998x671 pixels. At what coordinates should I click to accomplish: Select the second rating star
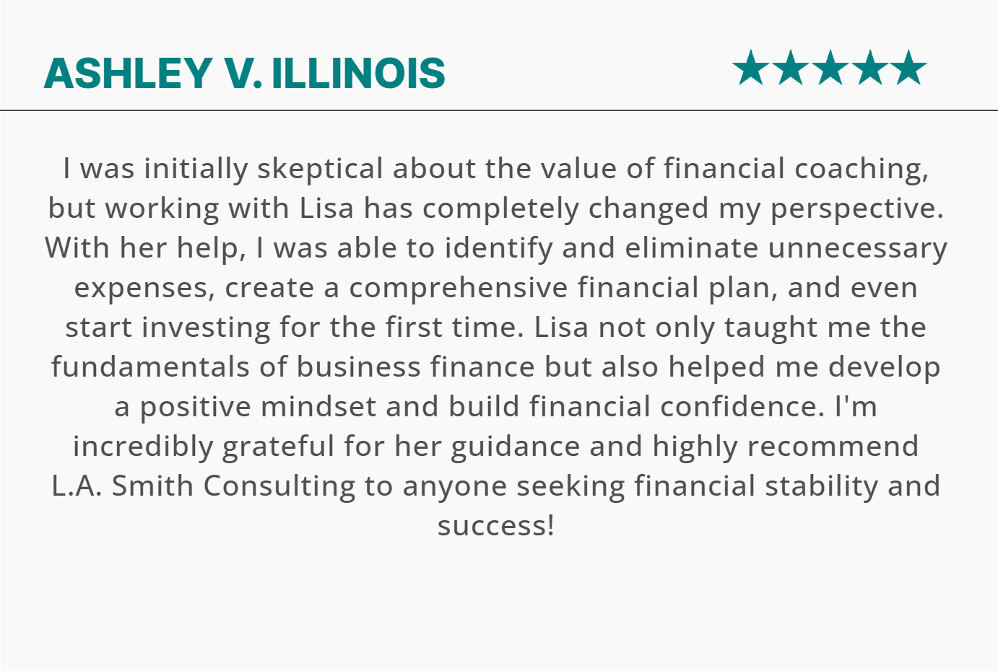791,68
